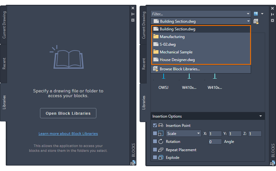Expand the Filter dropdown arrow
The height and width of the screenshot is (171, 276).
click(248, 14)
